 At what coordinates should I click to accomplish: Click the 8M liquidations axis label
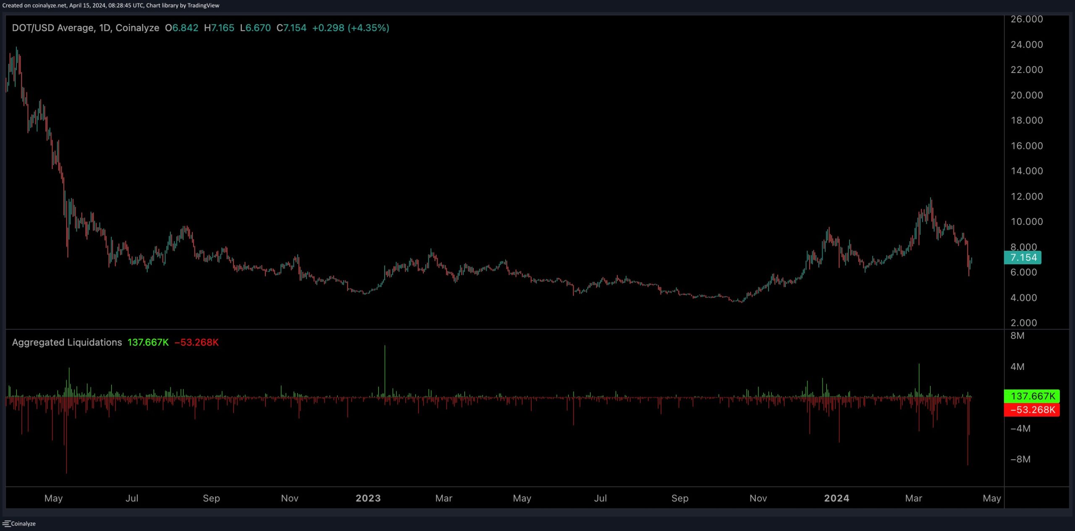pos(1017,336)
